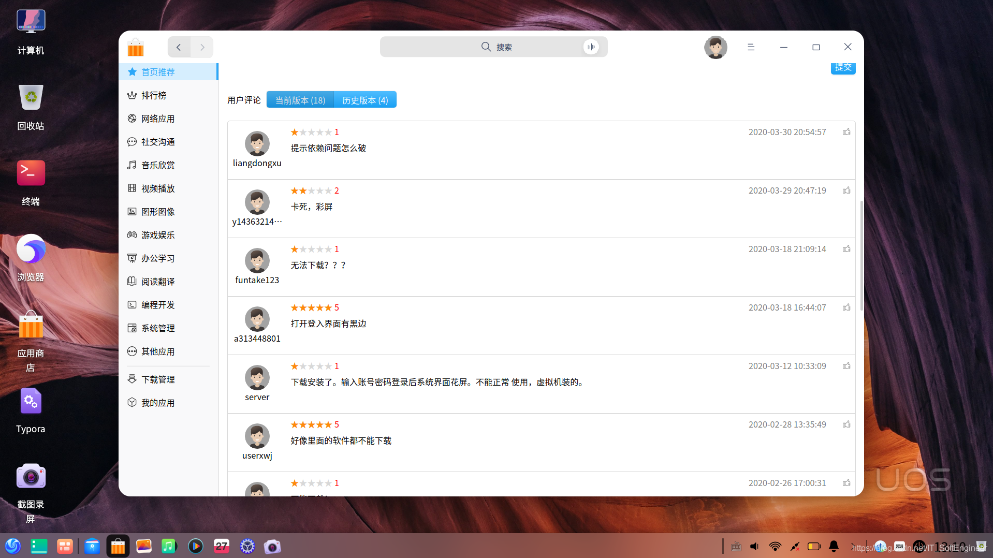
Task: Open the calendar dock icon showing 27
Action: [x=222, y=546]
